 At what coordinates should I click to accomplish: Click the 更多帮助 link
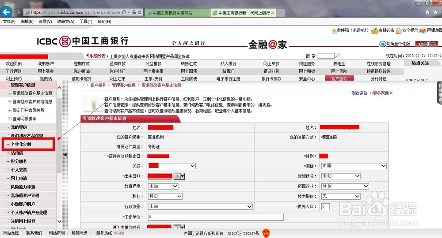pos(381,93)
